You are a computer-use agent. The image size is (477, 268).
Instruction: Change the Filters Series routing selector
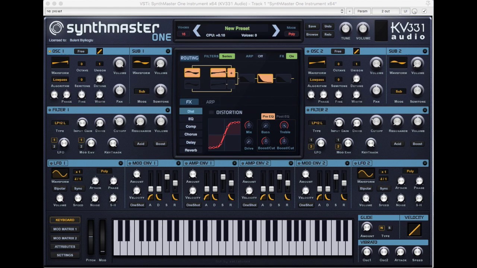(227, 56)
